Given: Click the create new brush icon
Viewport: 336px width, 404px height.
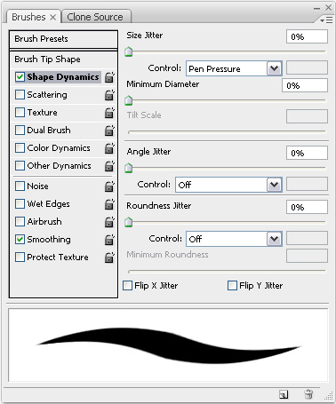Looking at the screenshot, I should (284, 394).
